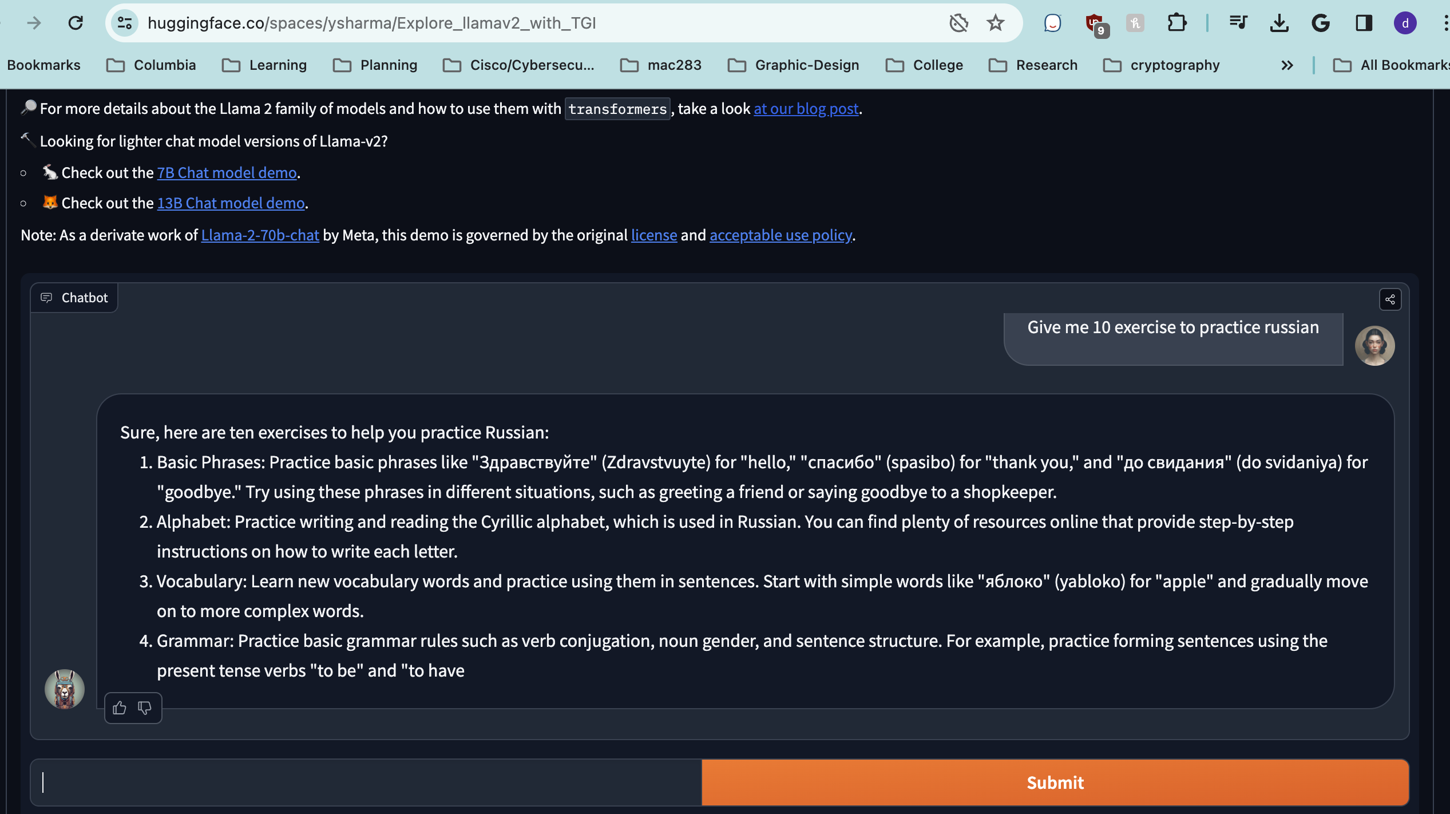Screen dimensions: 1450x814
Task: Bookmark this page with the star icon
Action: tap(996, 23)
